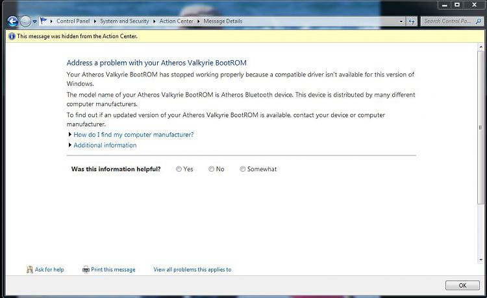
Task: Select Somewhat for information helpful
Action: [243, 169]
